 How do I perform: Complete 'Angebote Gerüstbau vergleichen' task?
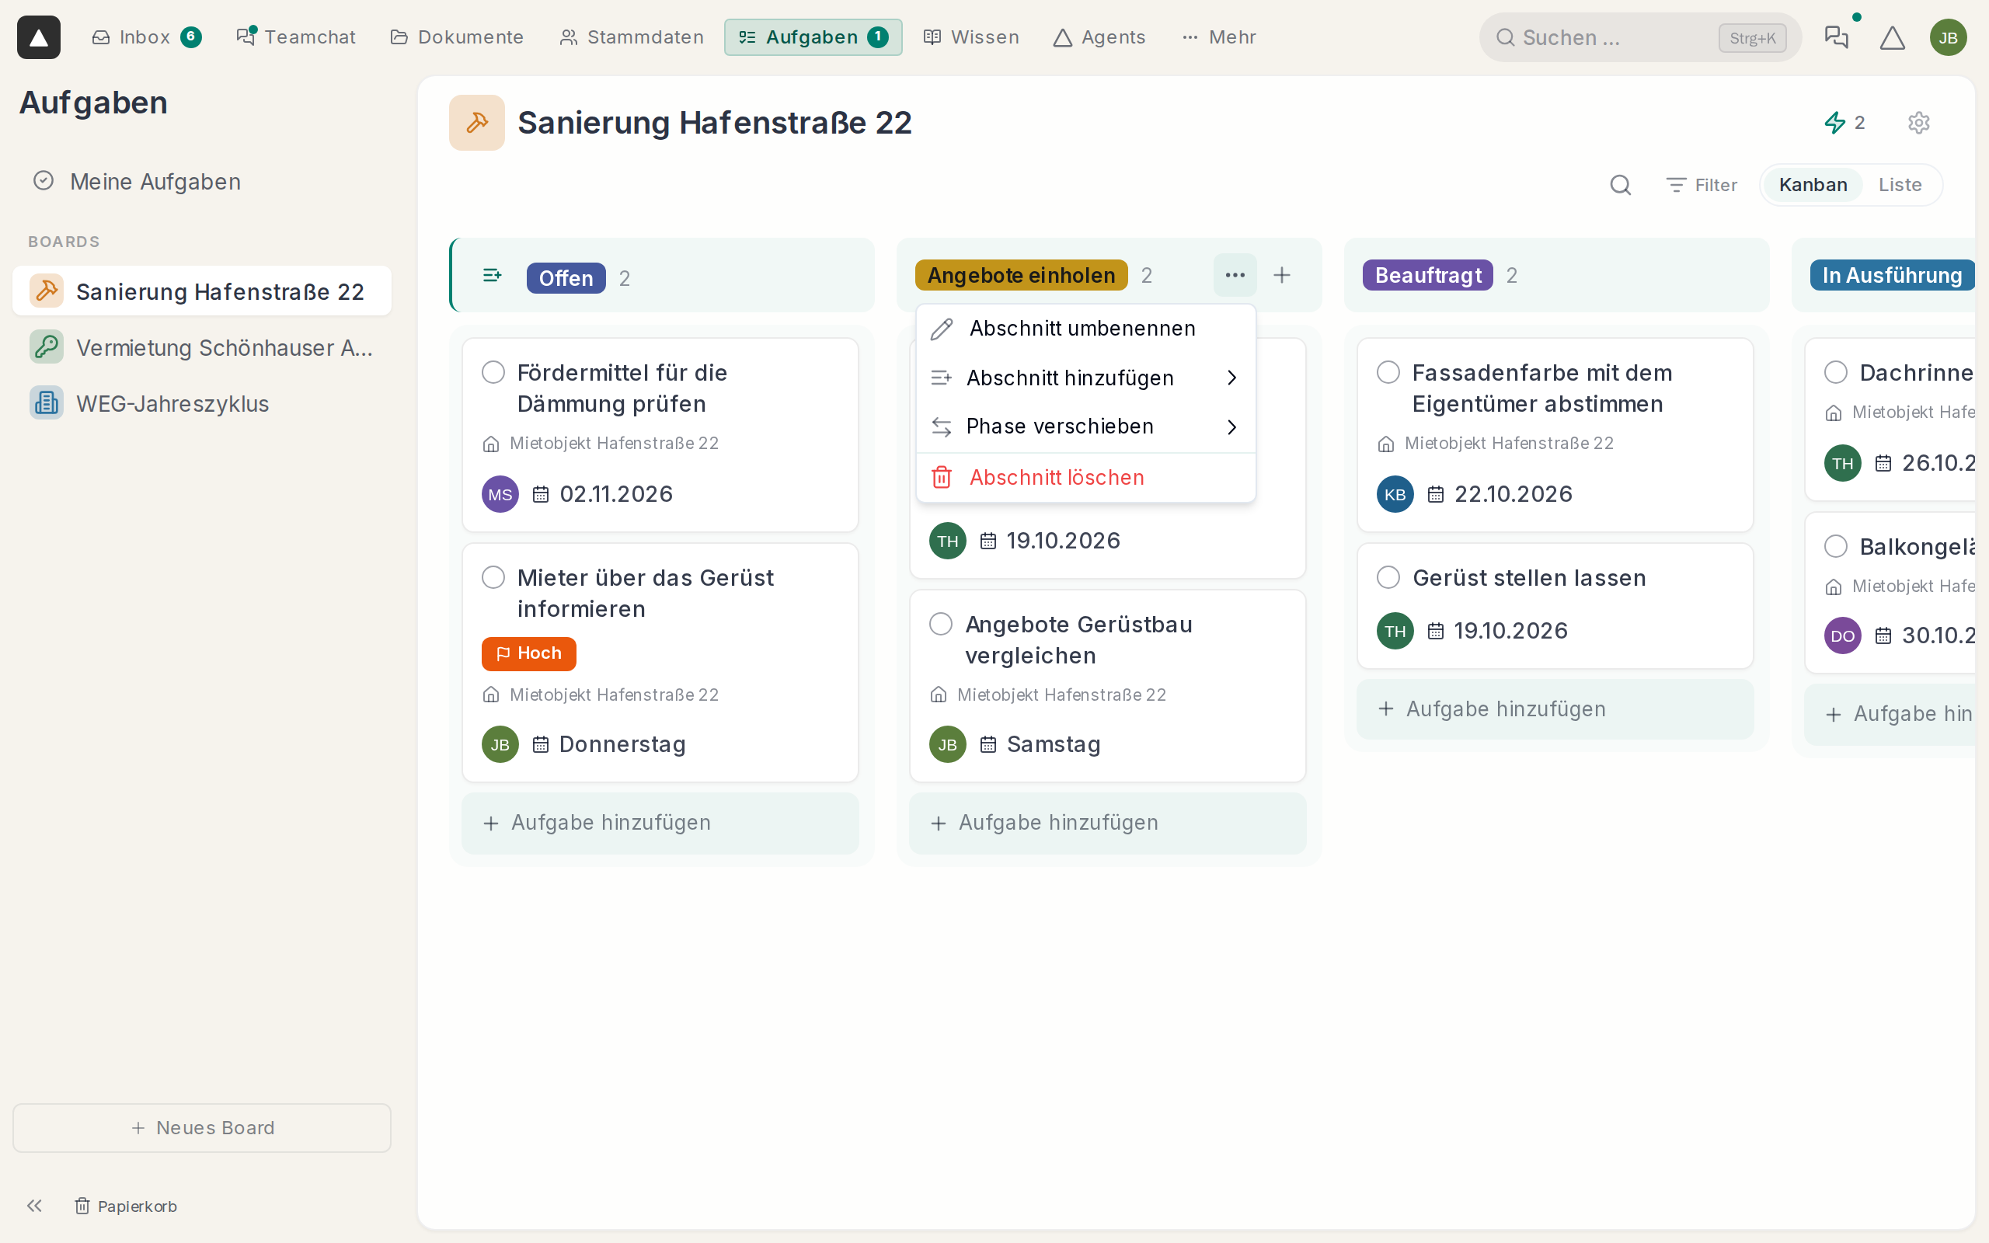tap(940, 624)
